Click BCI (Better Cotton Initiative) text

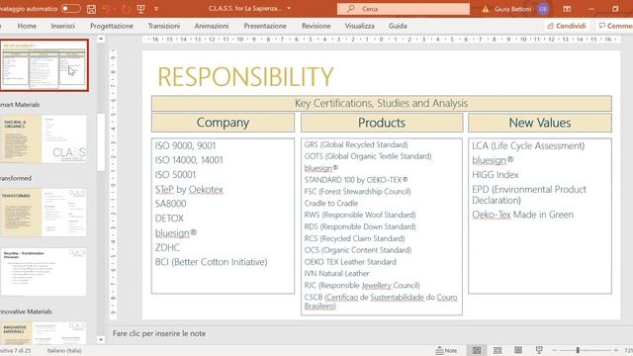pyautogui.click(x=211, y=262)
